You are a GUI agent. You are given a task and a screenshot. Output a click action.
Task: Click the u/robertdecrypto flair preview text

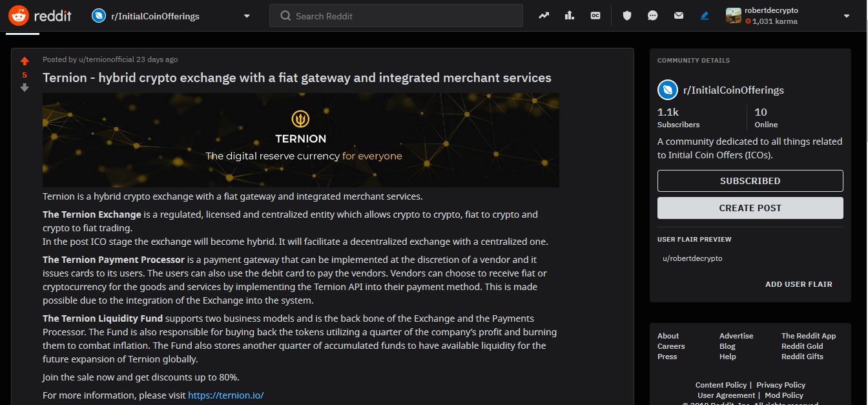pos(692,258)
